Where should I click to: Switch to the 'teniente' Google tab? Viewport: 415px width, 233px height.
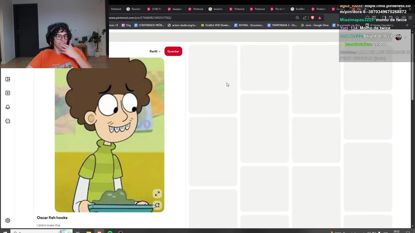tap(216, 9)
